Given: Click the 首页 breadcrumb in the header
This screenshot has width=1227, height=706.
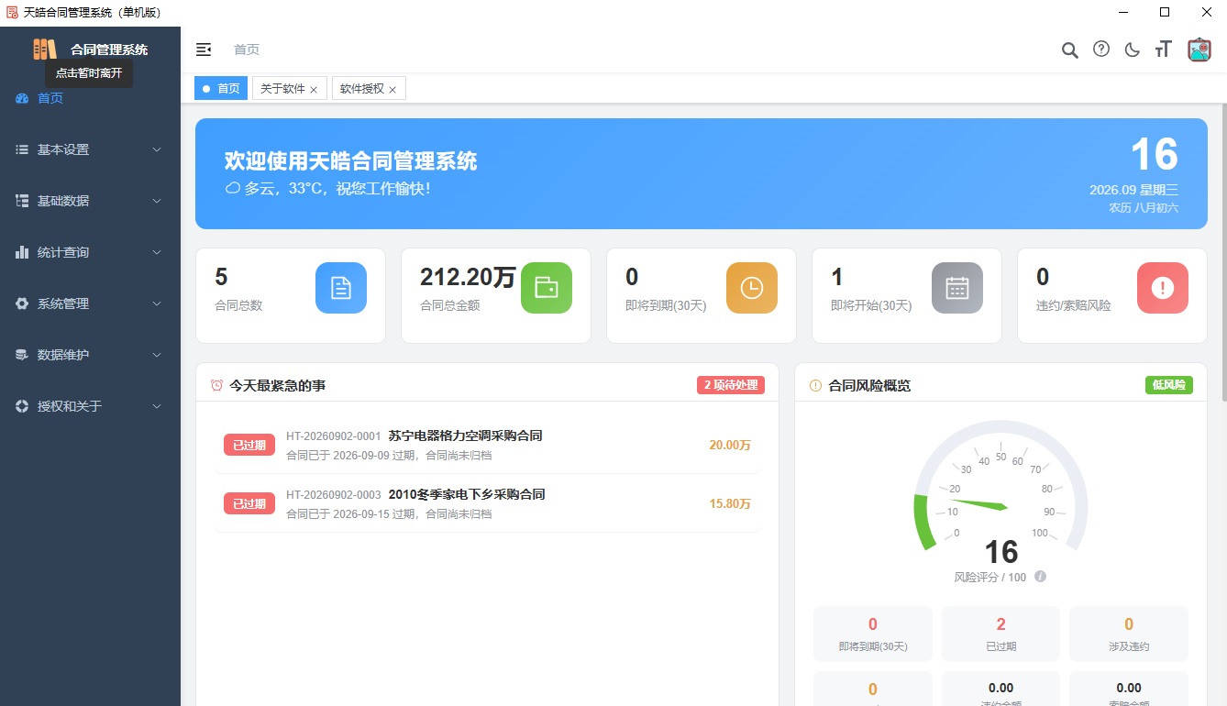Looking at the screenshot, I should click(247, 50).
